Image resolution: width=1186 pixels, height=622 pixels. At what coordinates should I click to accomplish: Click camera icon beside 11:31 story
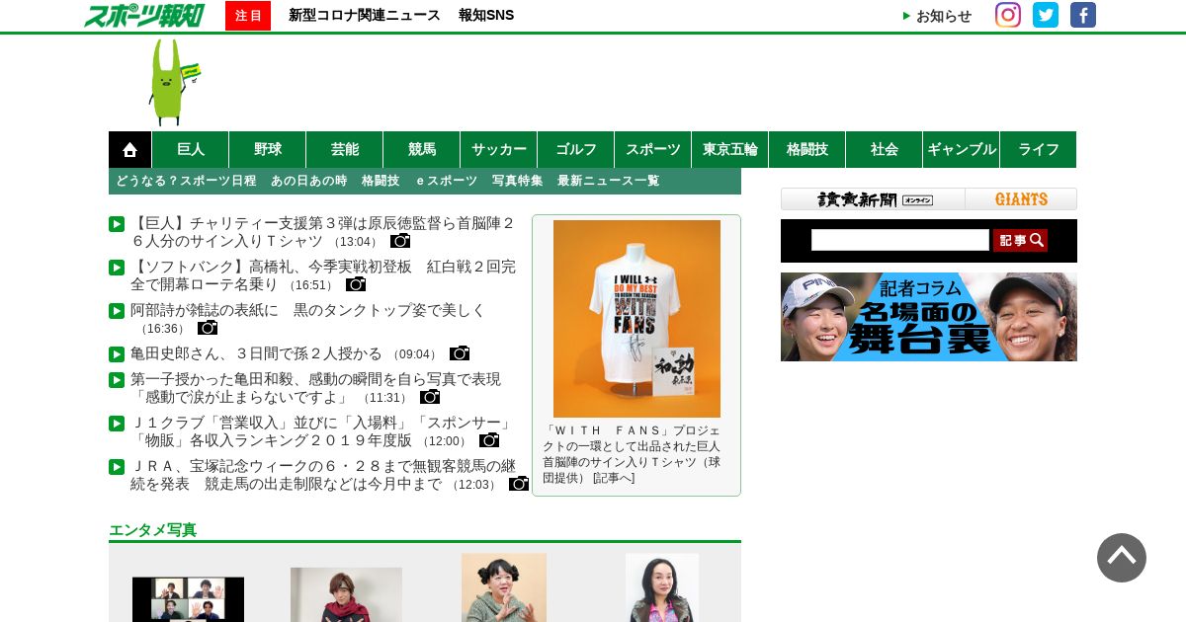430,397
